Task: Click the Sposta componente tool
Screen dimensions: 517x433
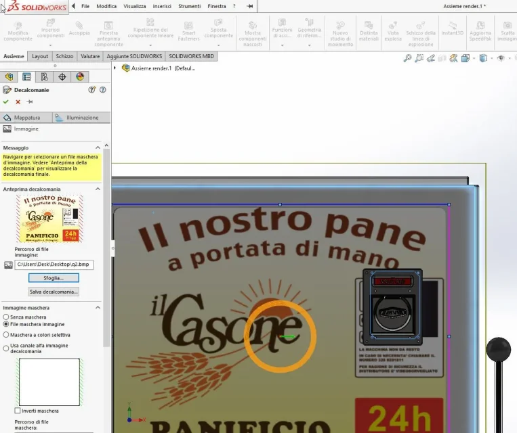Action: point(218,29)
